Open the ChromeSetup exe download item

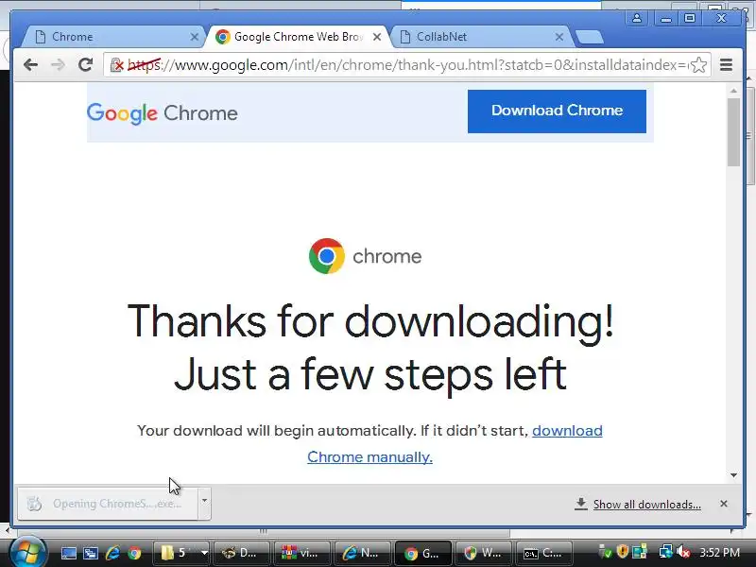click(x=108, y=504)
